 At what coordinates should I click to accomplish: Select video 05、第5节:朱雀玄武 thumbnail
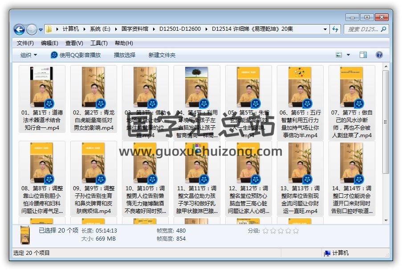(x=248, y=87)
